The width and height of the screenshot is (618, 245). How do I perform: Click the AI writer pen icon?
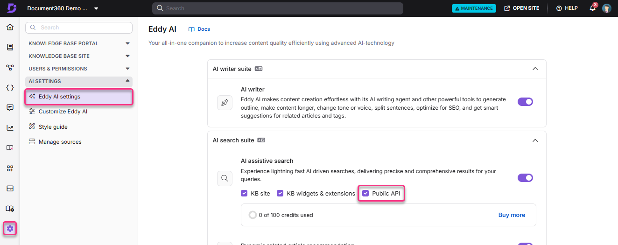[225, 103]
